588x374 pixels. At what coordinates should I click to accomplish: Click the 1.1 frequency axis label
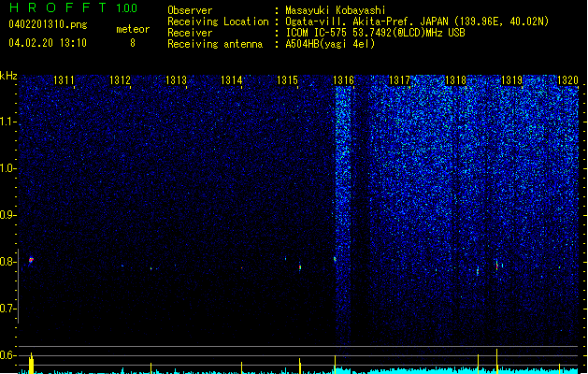click(x=7, y=122)
